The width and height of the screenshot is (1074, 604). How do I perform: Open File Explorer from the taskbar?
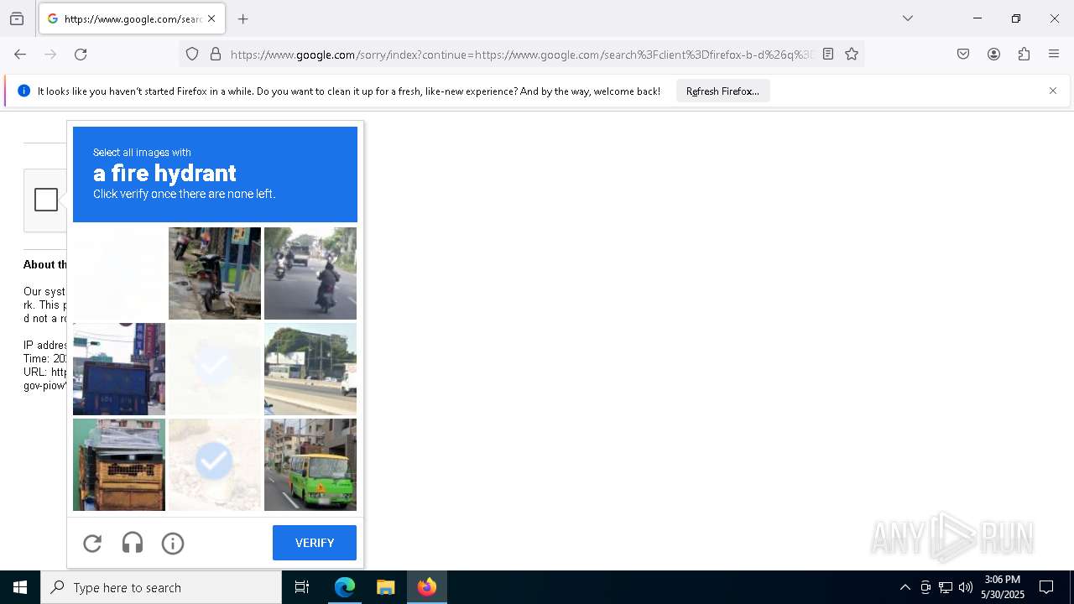coord(385,587)
